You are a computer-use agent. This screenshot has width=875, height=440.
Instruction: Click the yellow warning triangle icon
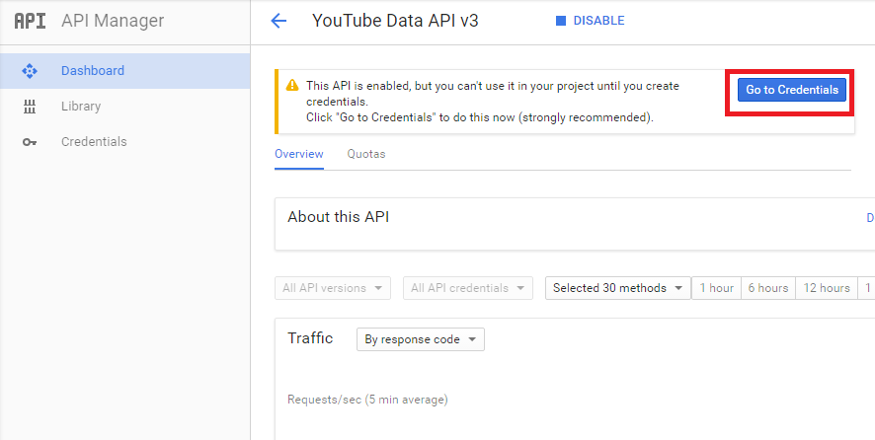pos(292,86)
